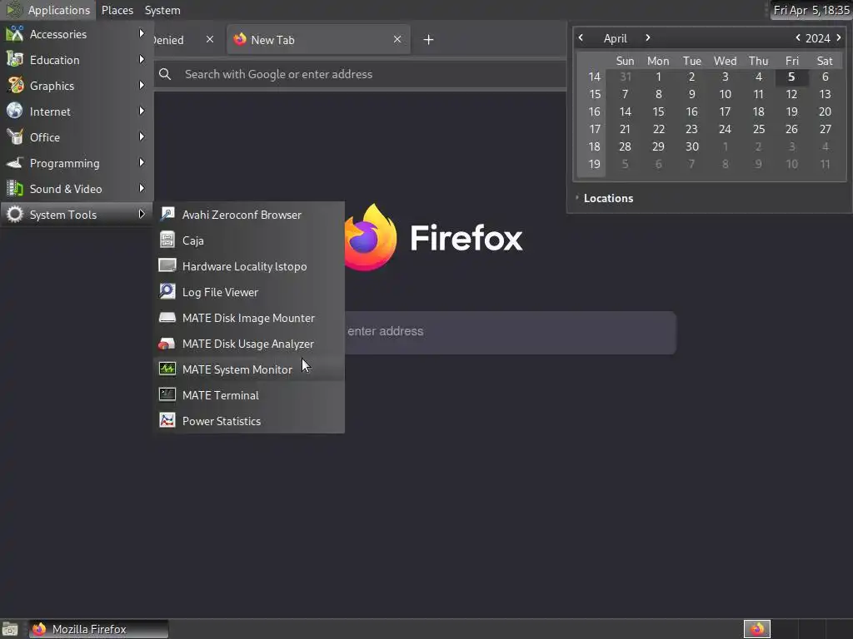Screen dimensions: 853x639
Task: Launch MATE System Monitor icon
Action: 167,369
